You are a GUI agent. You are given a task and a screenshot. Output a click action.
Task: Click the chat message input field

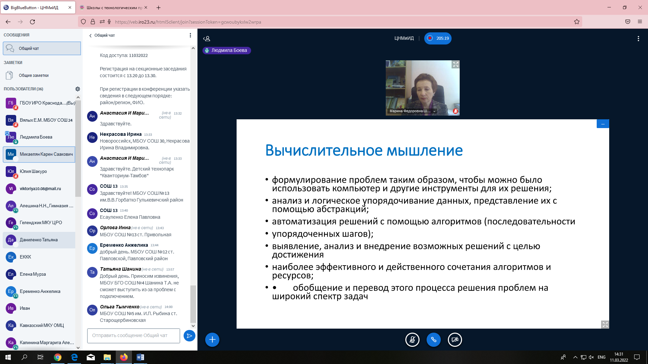point(134,336)
